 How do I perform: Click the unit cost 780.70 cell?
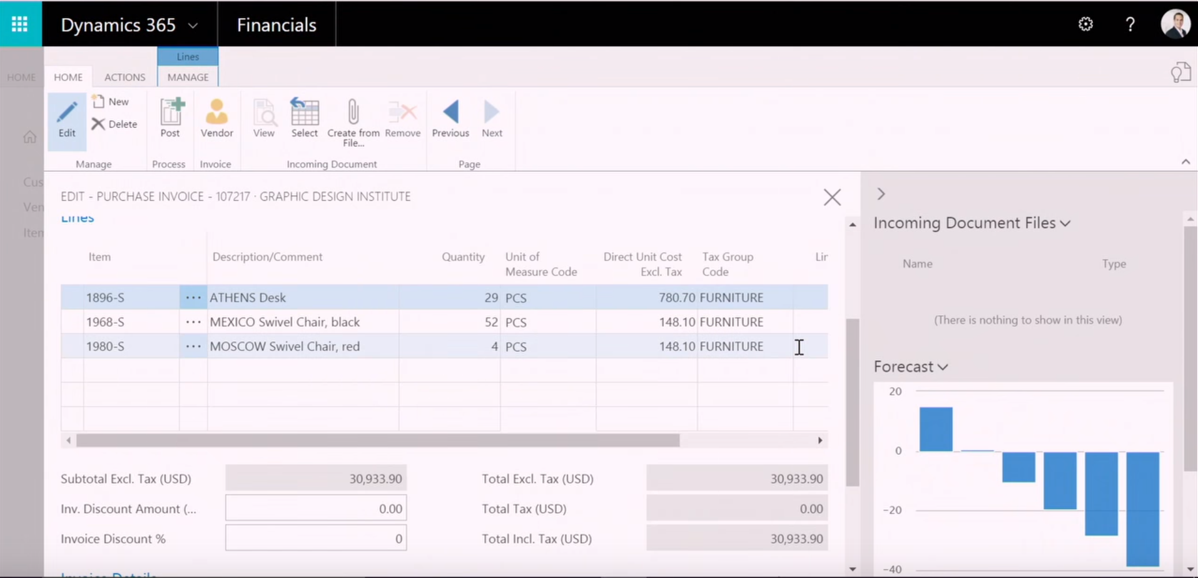click(x=647, y=297)
